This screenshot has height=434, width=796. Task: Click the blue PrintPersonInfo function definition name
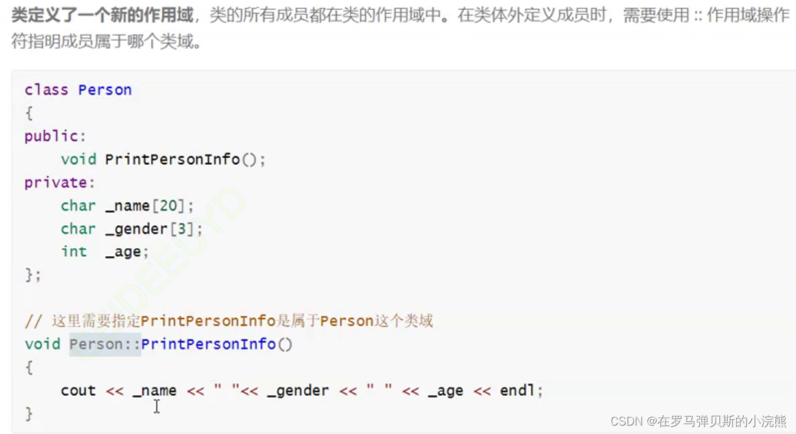tap(208, 344)
